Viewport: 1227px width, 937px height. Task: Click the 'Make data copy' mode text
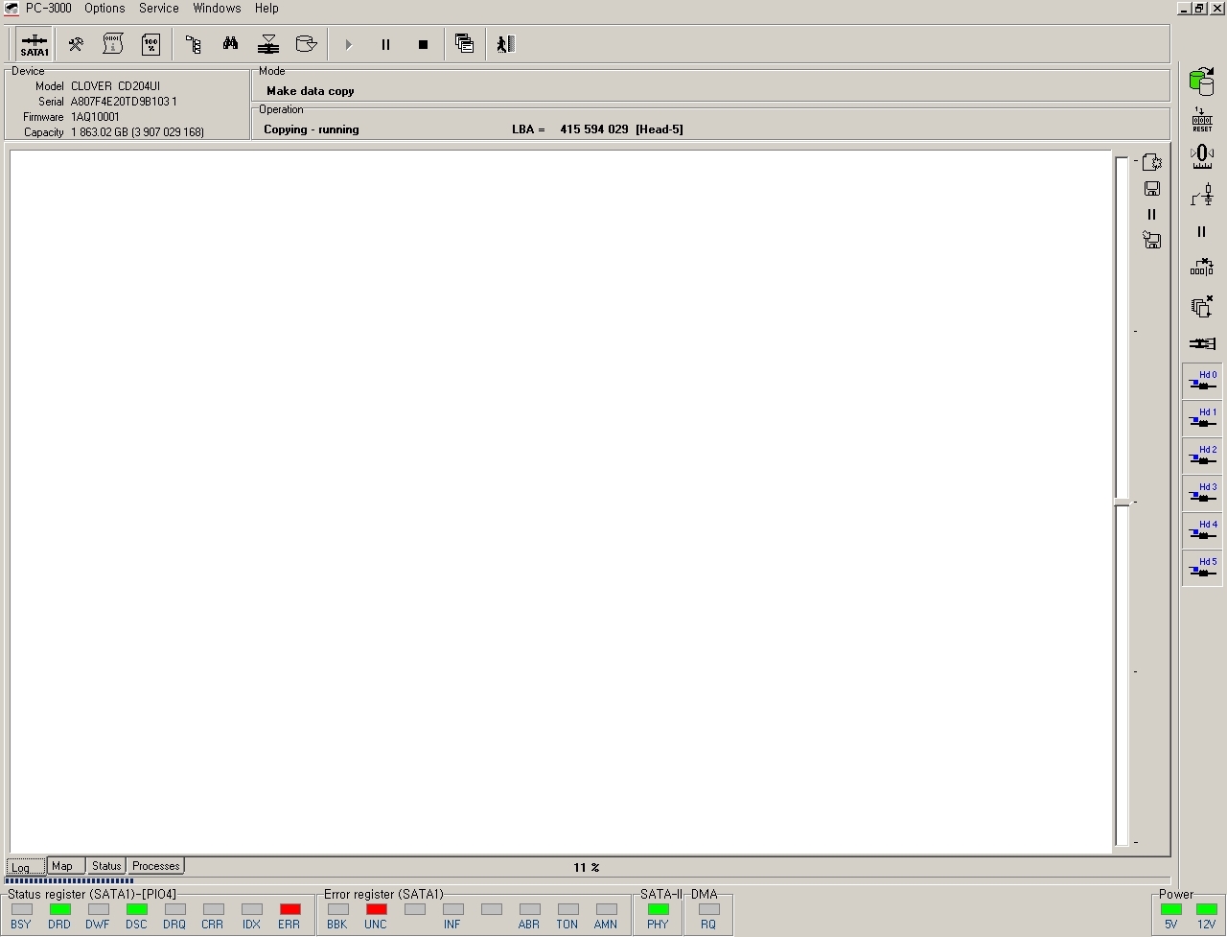coord(311,91)
